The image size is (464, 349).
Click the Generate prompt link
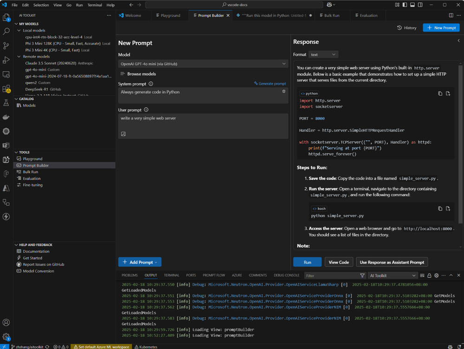pos(270,84)
